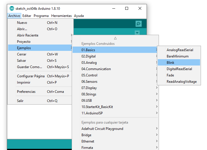Expand the Firmata library examples
Viewport: 207px width, 150px height.
115,147
